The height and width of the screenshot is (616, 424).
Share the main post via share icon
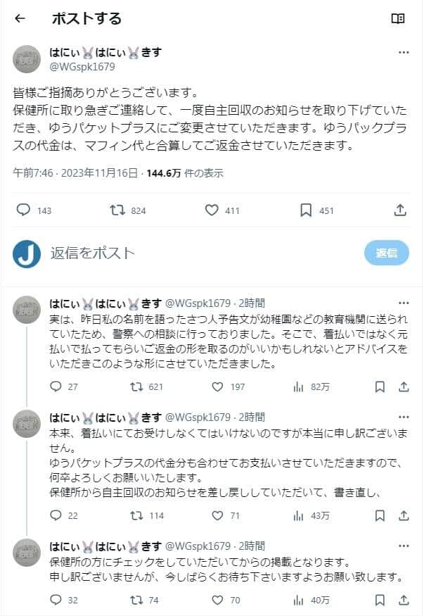coord(399,210)
